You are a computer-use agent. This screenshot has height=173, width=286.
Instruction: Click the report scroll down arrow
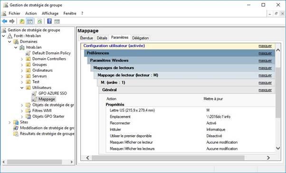[278, 148]
